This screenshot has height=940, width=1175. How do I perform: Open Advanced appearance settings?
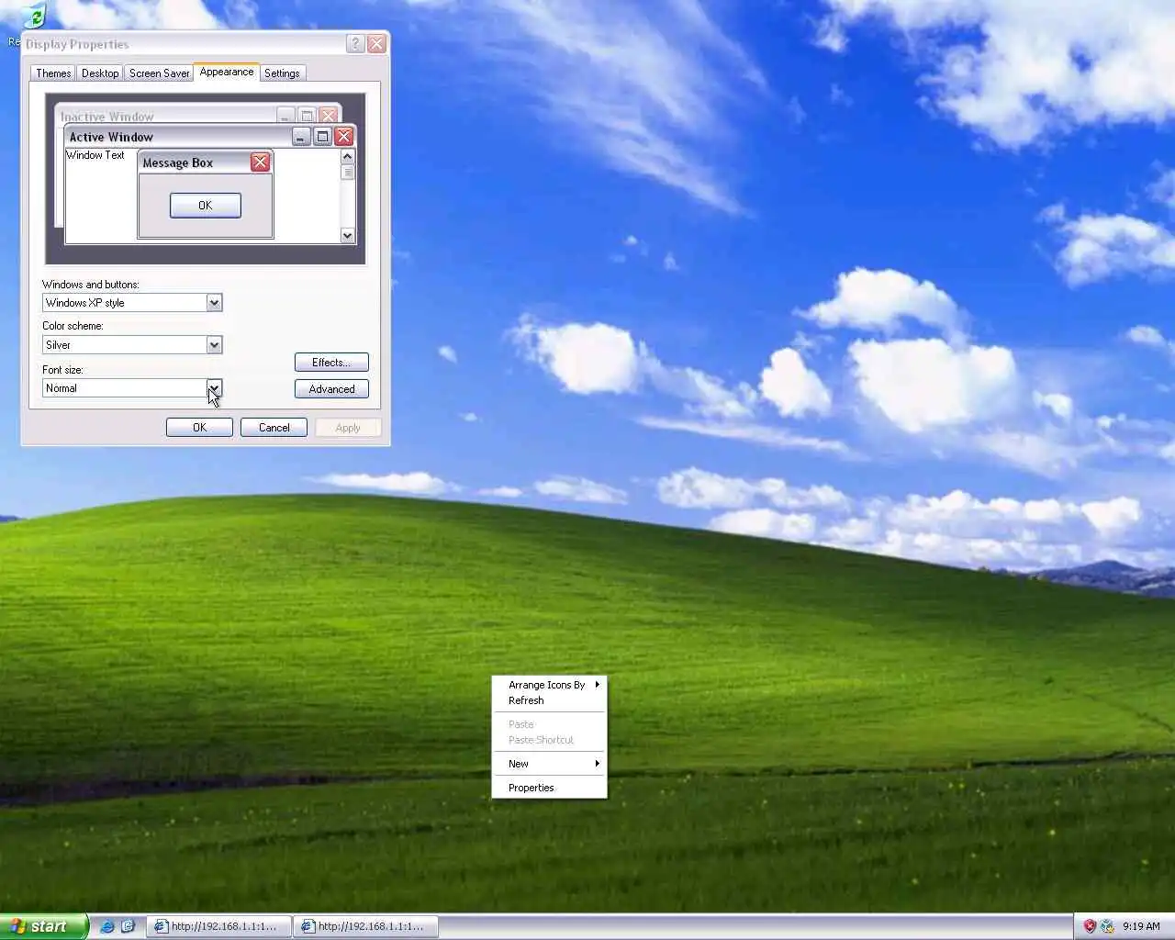tap(331, 389)
